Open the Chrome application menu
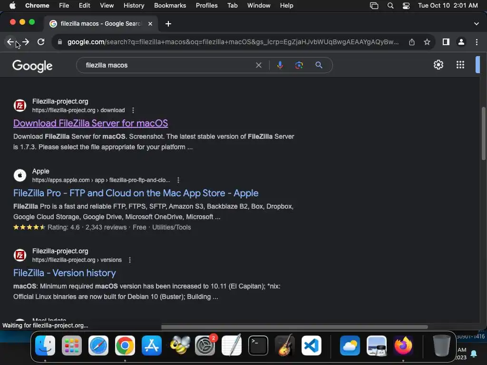Image resolution: width=487 pixels, height=365 pixels. [37, 5]
